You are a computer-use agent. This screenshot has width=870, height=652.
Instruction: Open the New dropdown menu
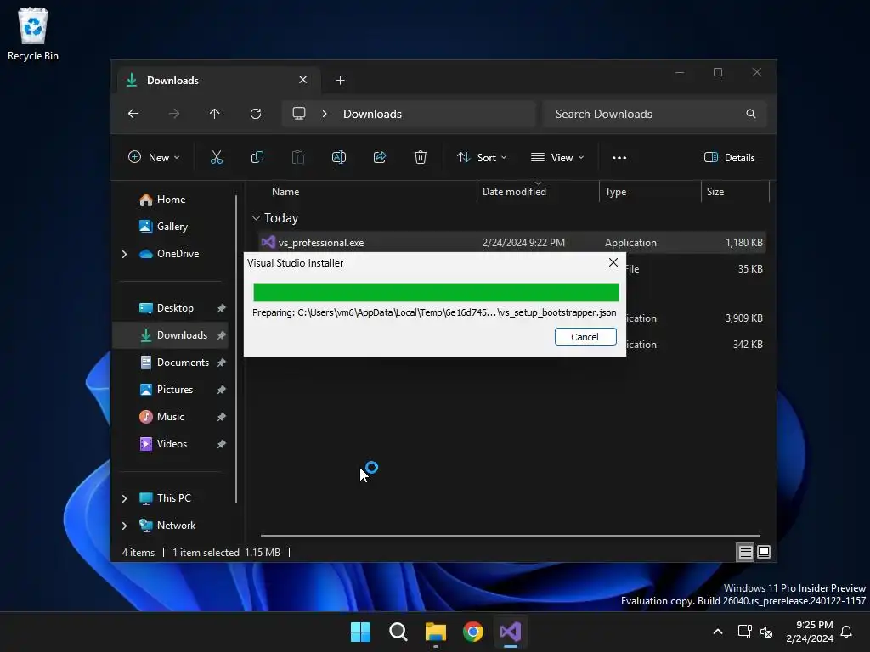click(x=155, y=157)
